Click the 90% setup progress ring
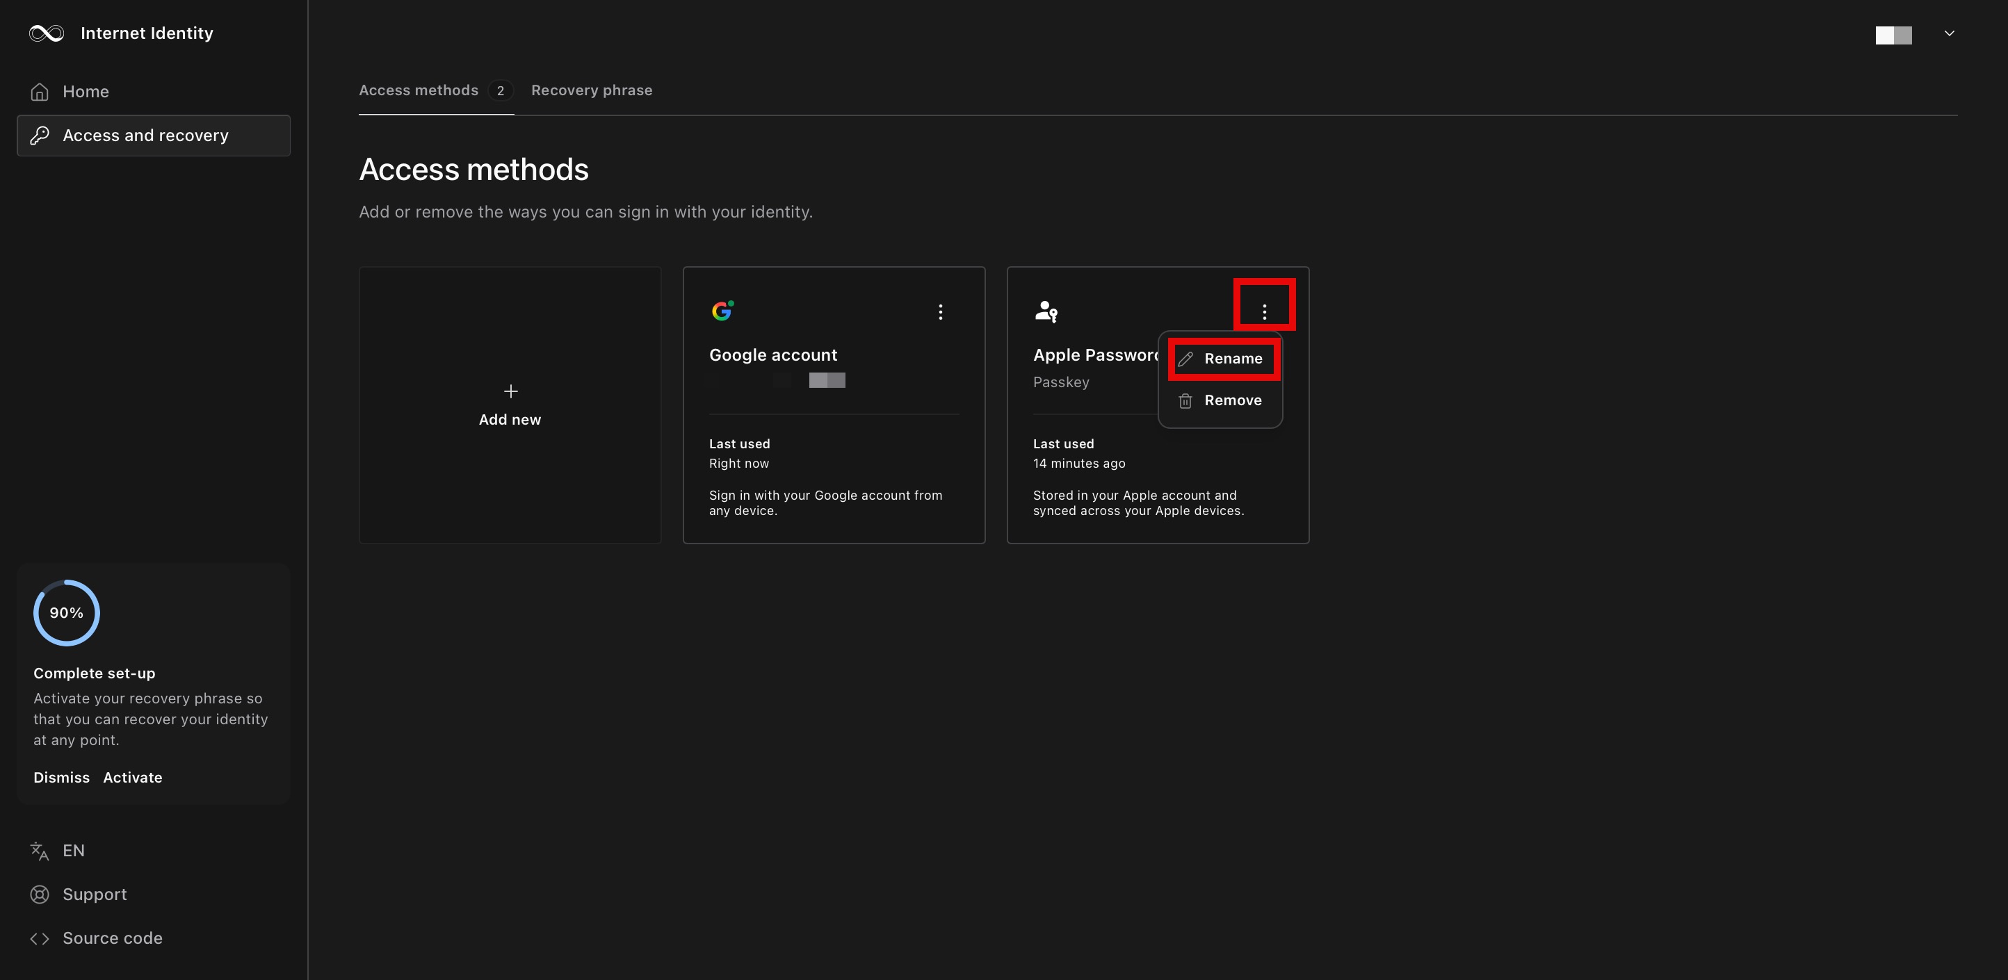The height and width of the screenshot is (980, 2008). pyautogui.click(x=66, y=613)
